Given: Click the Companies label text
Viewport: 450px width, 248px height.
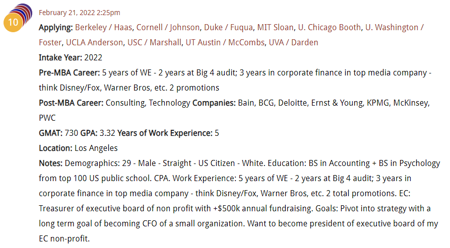Looking at the screenshot, I should click(214, 103).
